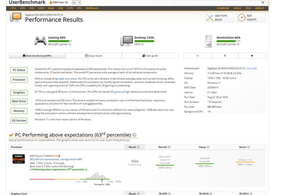Click the gamepad Gaming icon
Viewport: 285px width, 195px height.
click(40, 41)
